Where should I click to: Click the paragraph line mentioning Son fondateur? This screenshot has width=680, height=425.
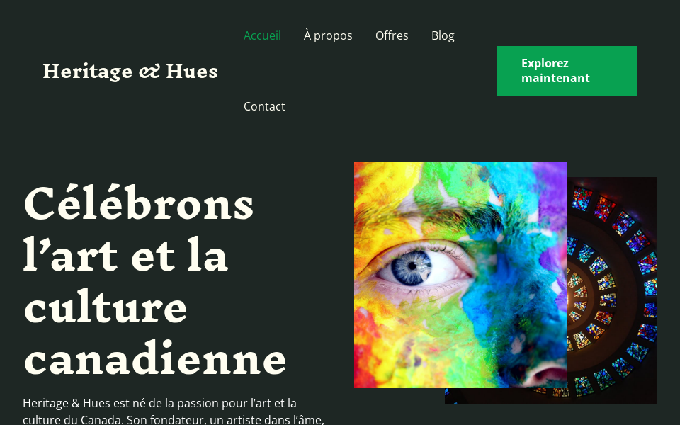point(174,420)
